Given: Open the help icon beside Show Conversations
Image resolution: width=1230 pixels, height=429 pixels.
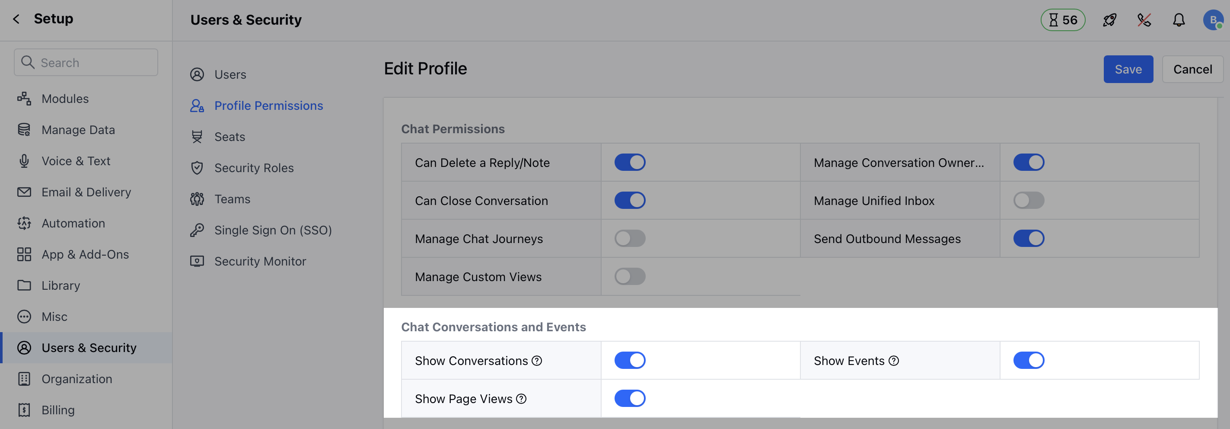Looking at the screenshot, I should click(537, 361).
